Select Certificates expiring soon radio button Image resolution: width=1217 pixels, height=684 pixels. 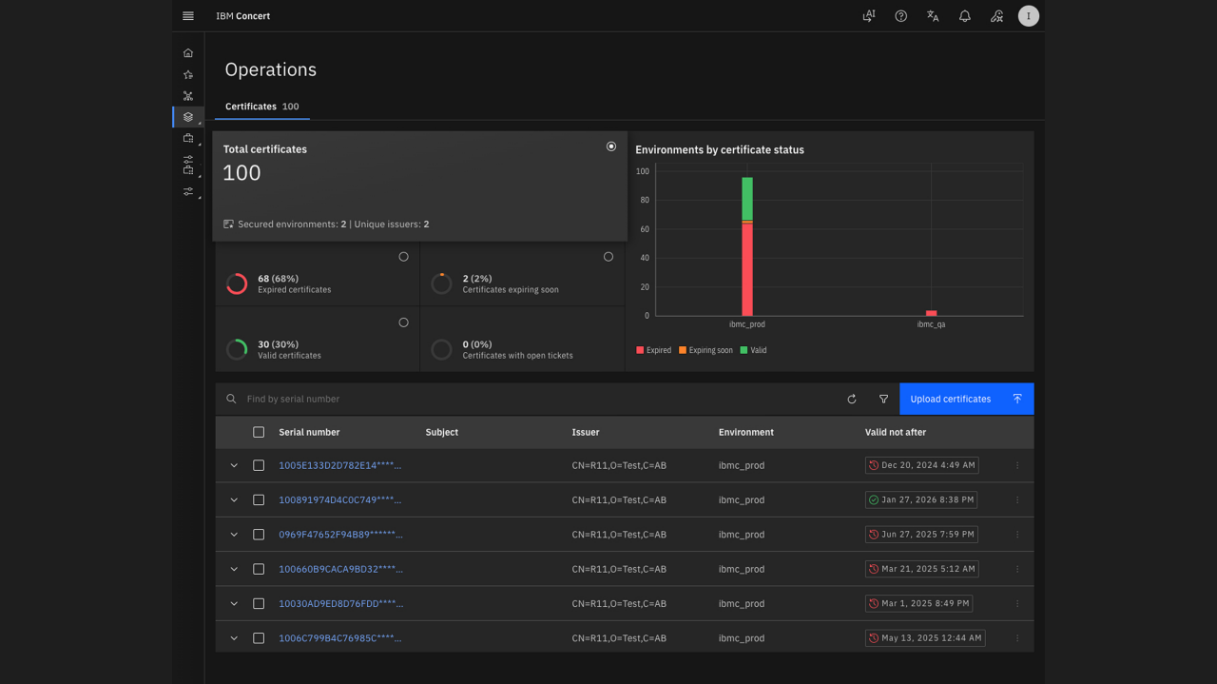(x=608, y=257)
